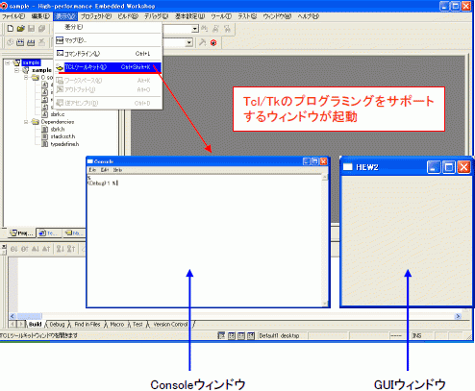475x391 pixels.
Task: Collapse the sample workspace root node
Action: pos(8,62)
